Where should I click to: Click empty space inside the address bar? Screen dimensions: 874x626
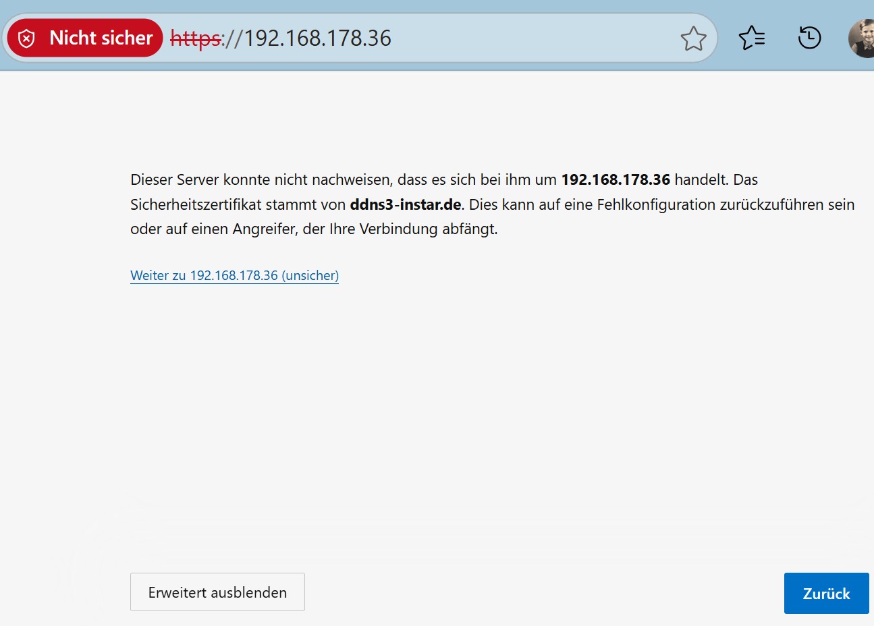coord(533,38)
